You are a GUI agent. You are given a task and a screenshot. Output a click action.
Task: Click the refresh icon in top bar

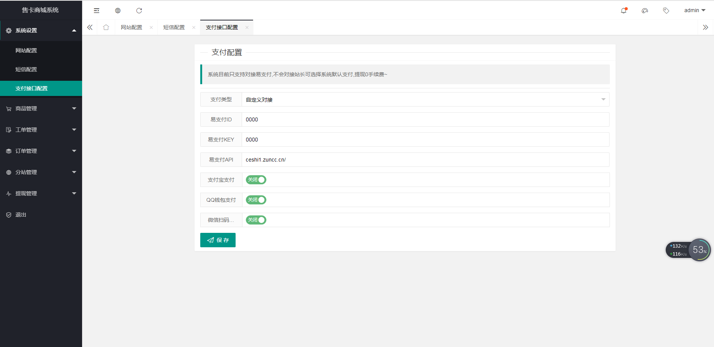(x=139, y=11)
